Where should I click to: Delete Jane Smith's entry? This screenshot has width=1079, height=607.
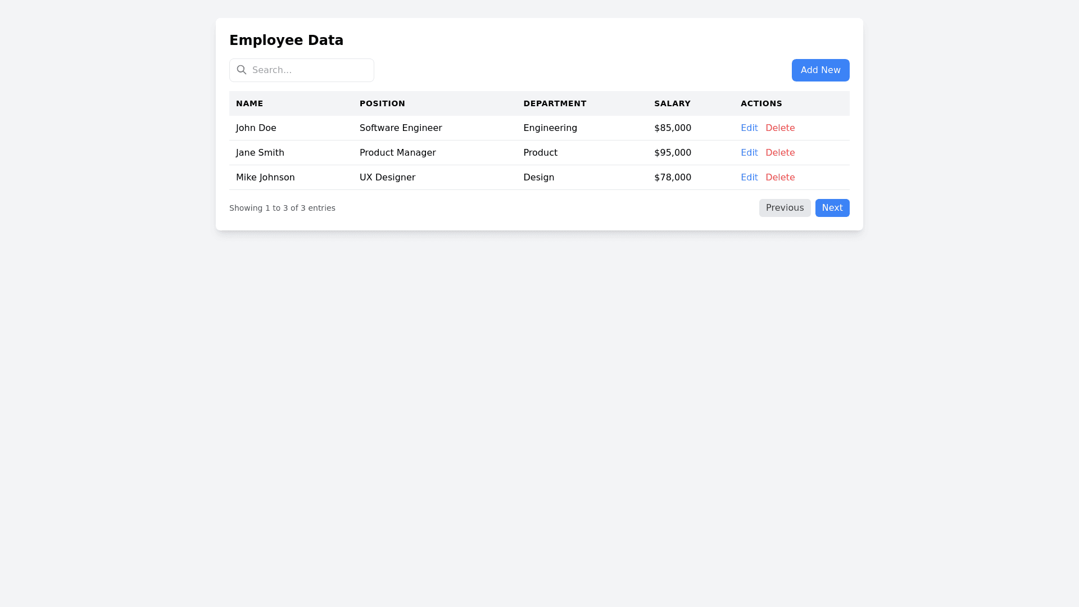780,153
